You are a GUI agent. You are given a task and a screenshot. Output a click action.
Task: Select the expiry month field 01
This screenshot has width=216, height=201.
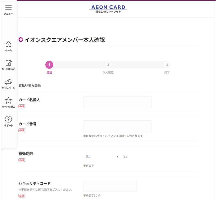coord(88,156)
